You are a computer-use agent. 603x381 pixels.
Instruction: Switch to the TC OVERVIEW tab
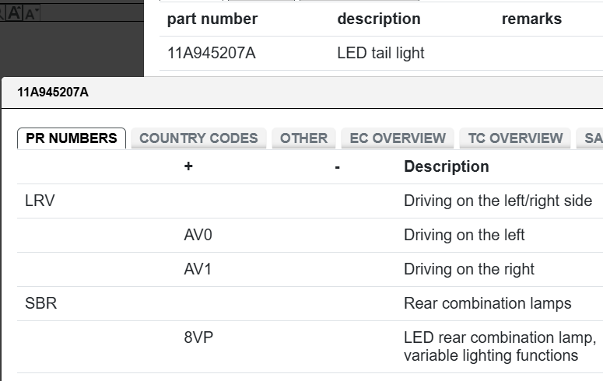click(515, 138)
